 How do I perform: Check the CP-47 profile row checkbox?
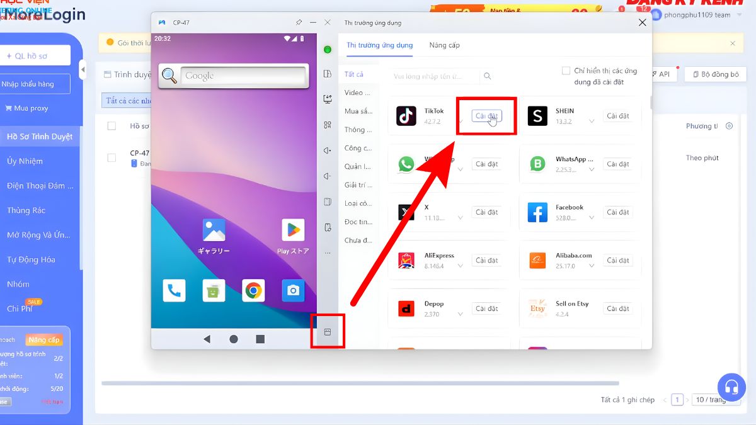pos(112,157)
